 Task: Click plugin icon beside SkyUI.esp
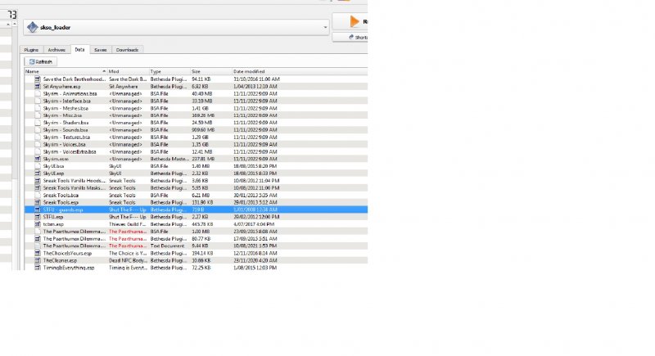pos(37,173)
